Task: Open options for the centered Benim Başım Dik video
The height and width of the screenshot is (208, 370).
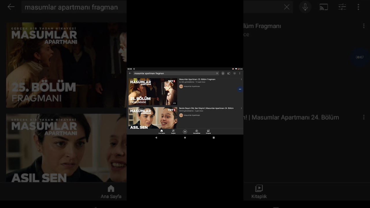Action: 241,108
